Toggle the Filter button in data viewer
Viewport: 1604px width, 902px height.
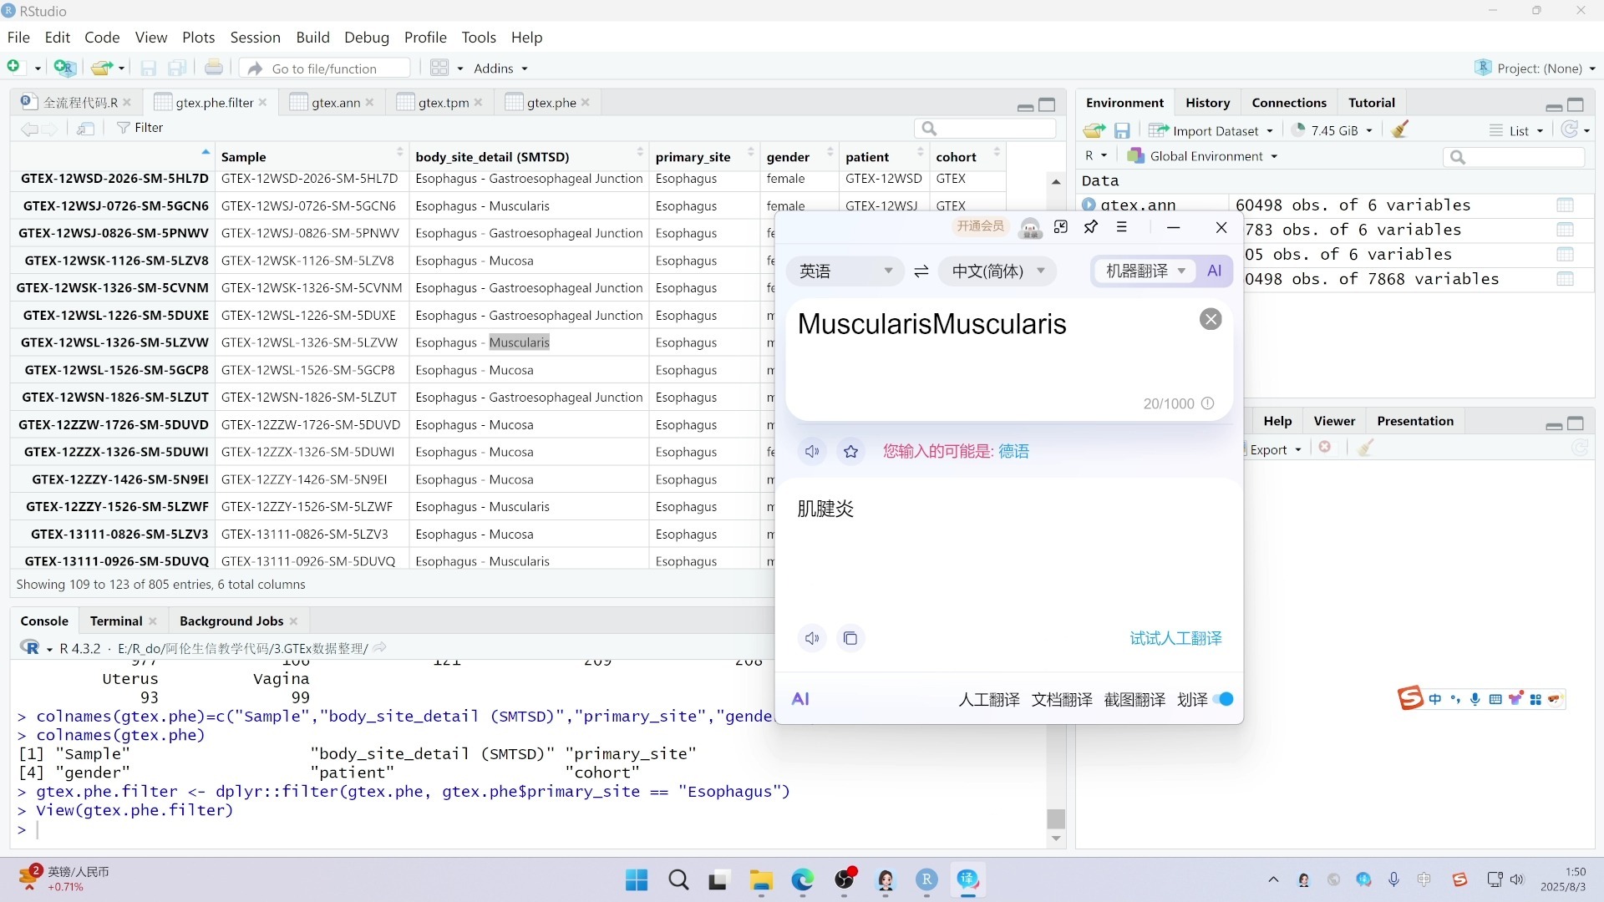pos(140,128)
